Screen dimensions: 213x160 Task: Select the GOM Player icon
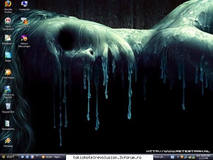8,74
